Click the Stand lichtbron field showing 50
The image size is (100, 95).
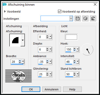coord(69,74)
